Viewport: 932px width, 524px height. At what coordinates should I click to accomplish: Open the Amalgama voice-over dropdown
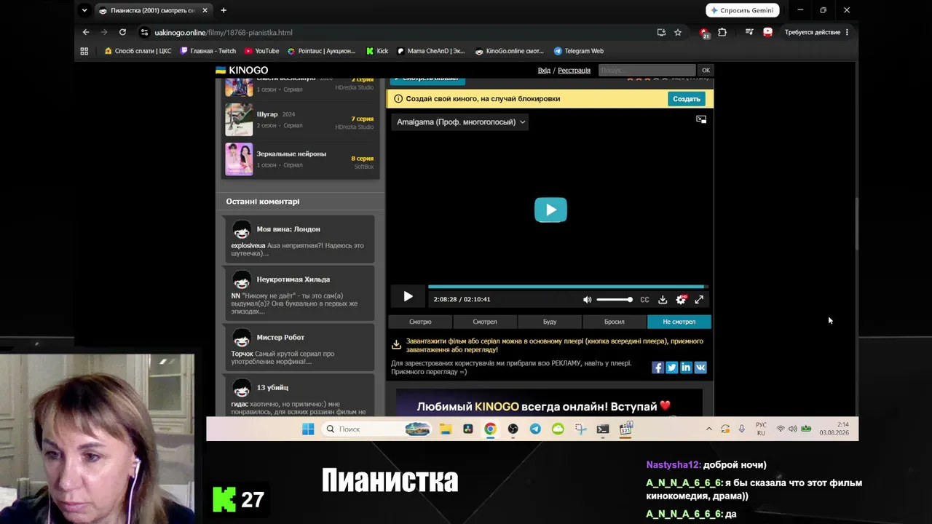tap(461, 122)
